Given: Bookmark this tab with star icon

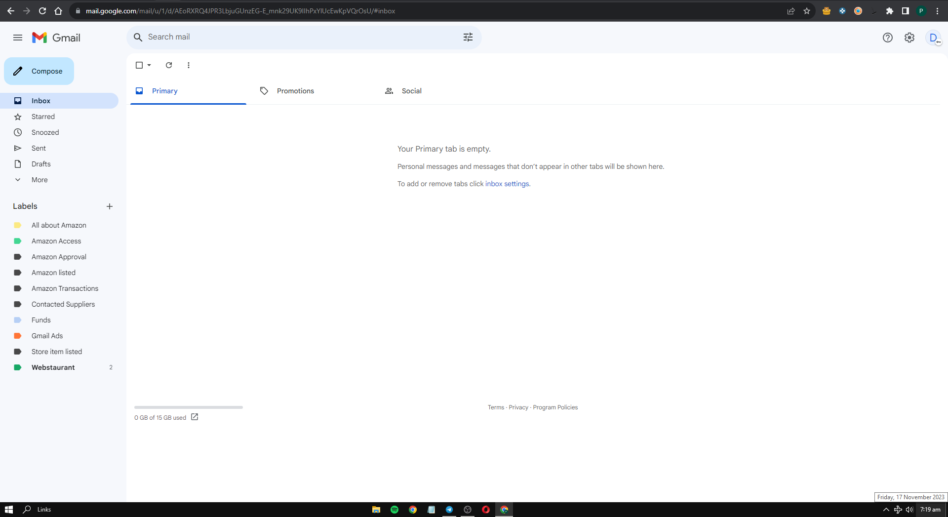Looking at the screenshot, I should click(x=807, y=11).
